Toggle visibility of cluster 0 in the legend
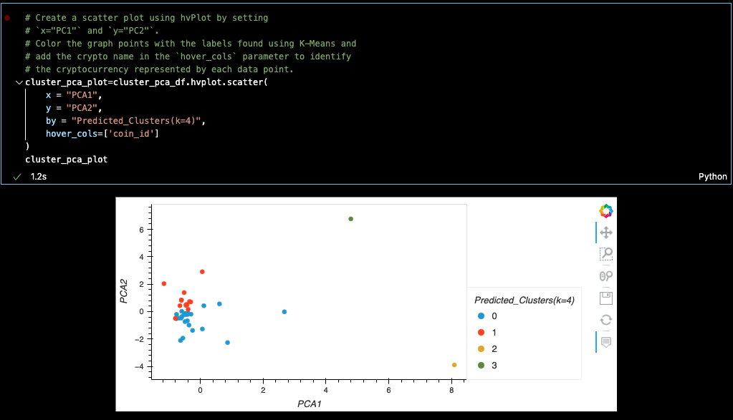Viewport: 733px width, 420px height. pos(494,316)
